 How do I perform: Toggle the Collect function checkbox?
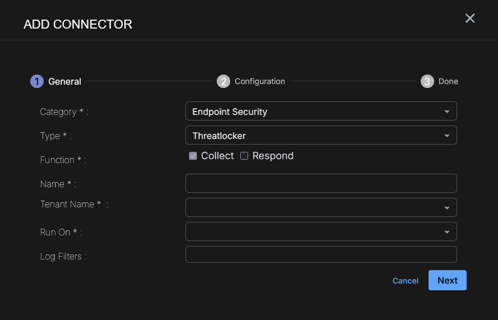(193, 156)
